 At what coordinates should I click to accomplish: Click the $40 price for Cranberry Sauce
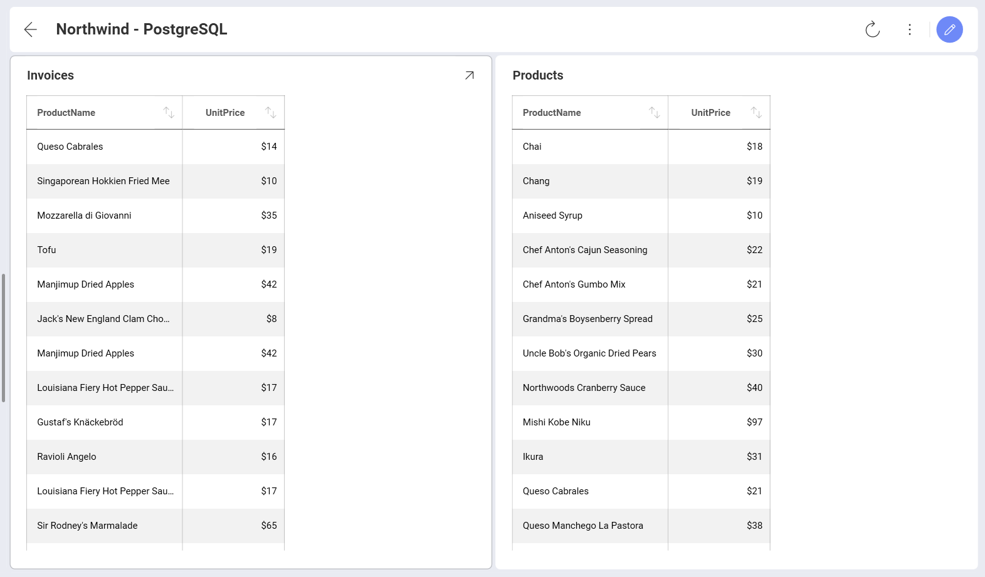754,388
